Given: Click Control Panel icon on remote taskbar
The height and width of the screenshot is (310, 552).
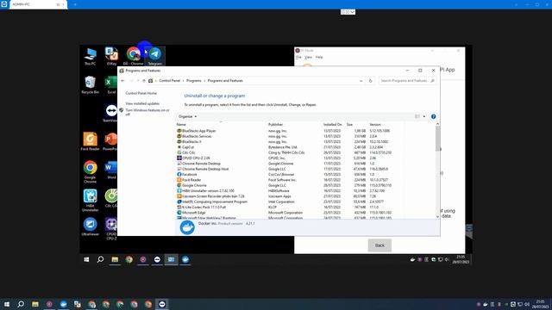Looking at the screenshot, I should tap(171, 259).
